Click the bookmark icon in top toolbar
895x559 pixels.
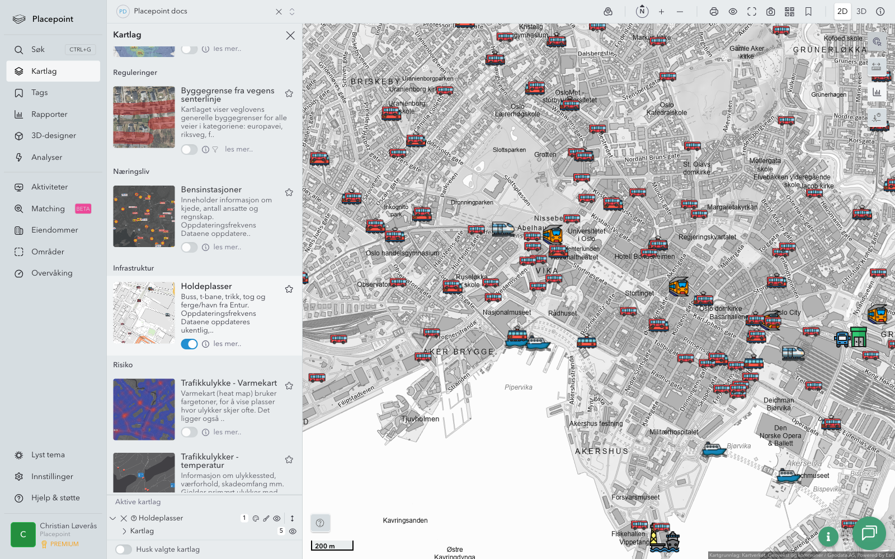pos(808,12)
